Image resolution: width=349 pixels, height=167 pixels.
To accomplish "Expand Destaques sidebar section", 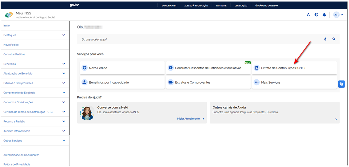I will tap(64, 35).
